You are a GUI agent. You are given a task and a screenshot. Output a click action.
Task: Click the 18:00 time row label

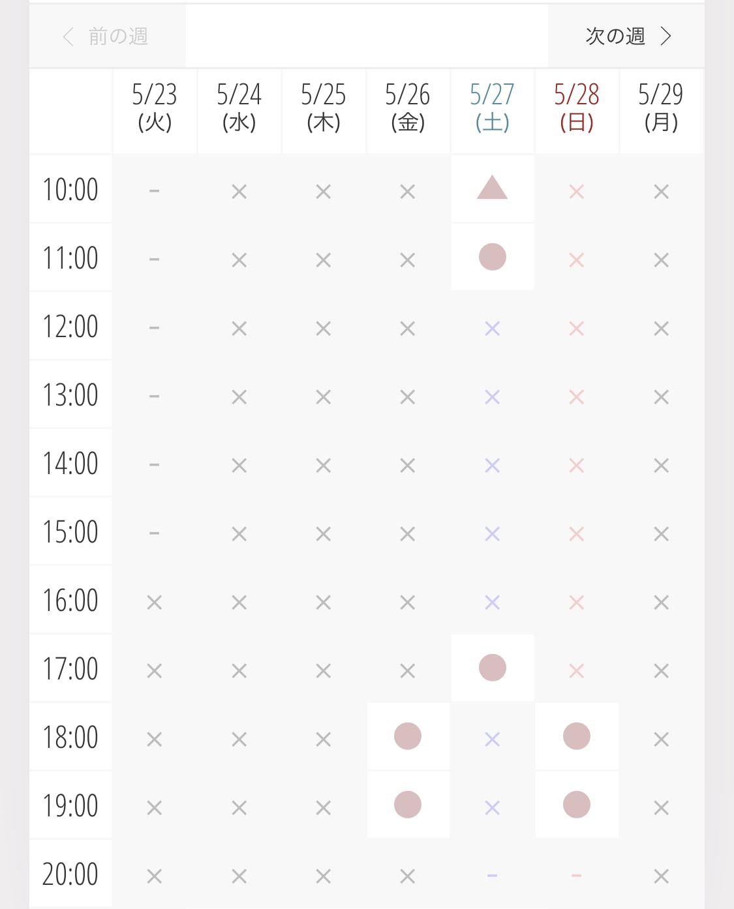pyautogui.click(x=70, y=737)
